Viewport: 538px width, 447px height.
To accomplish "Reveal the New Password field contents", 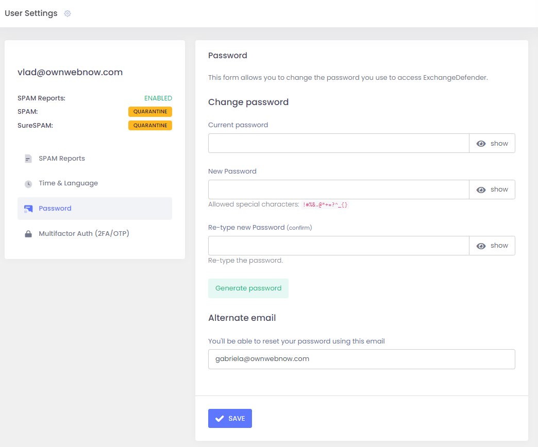I will coord(492,190).
